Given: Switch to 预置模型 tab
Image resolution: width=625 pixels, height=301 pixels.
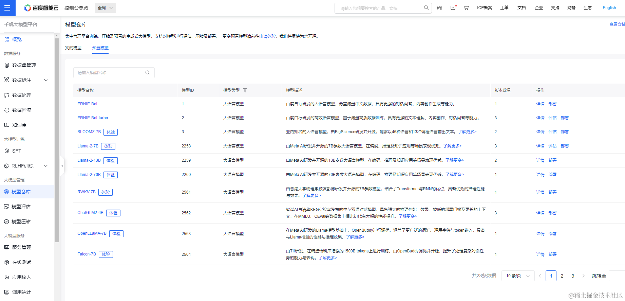Looking at the screenshot, I should pyautogui.click(x=100, y=48).
